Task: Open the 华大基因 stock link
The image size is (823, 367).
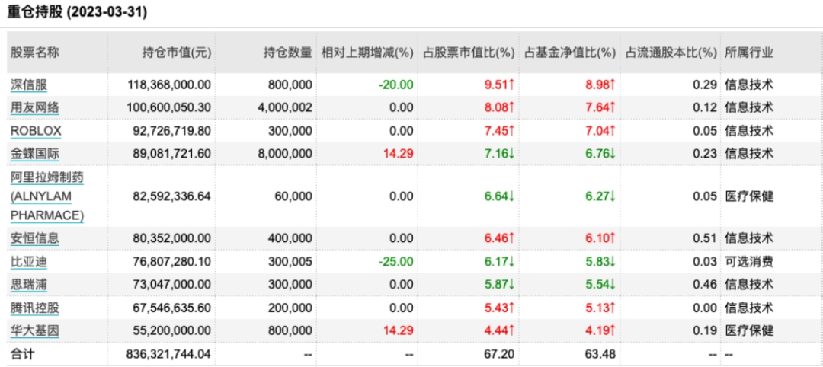Action: tap(34, 330)
